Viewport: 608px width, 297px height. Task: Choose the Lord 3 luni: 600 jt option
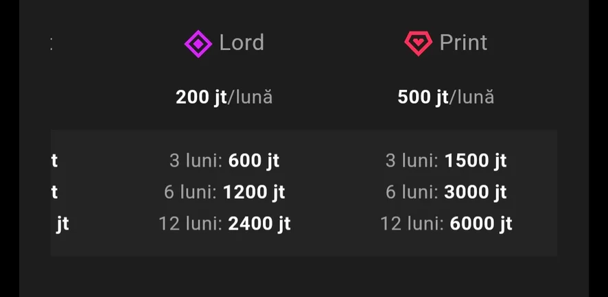pos(224,161)
